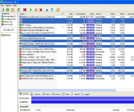The height and width of the screenshot is (112, 134).
Task: Select Osho - Videos In English torrent
Action: click(x=76, y=52)
